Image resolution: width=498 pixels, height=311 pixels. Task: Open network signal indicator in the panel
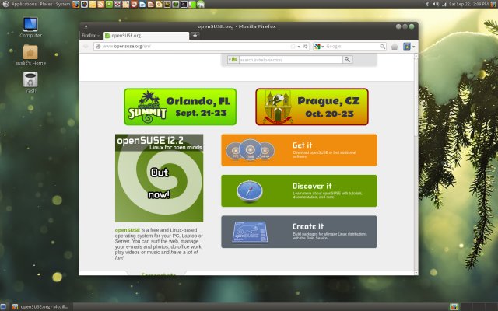pos(444,4)
